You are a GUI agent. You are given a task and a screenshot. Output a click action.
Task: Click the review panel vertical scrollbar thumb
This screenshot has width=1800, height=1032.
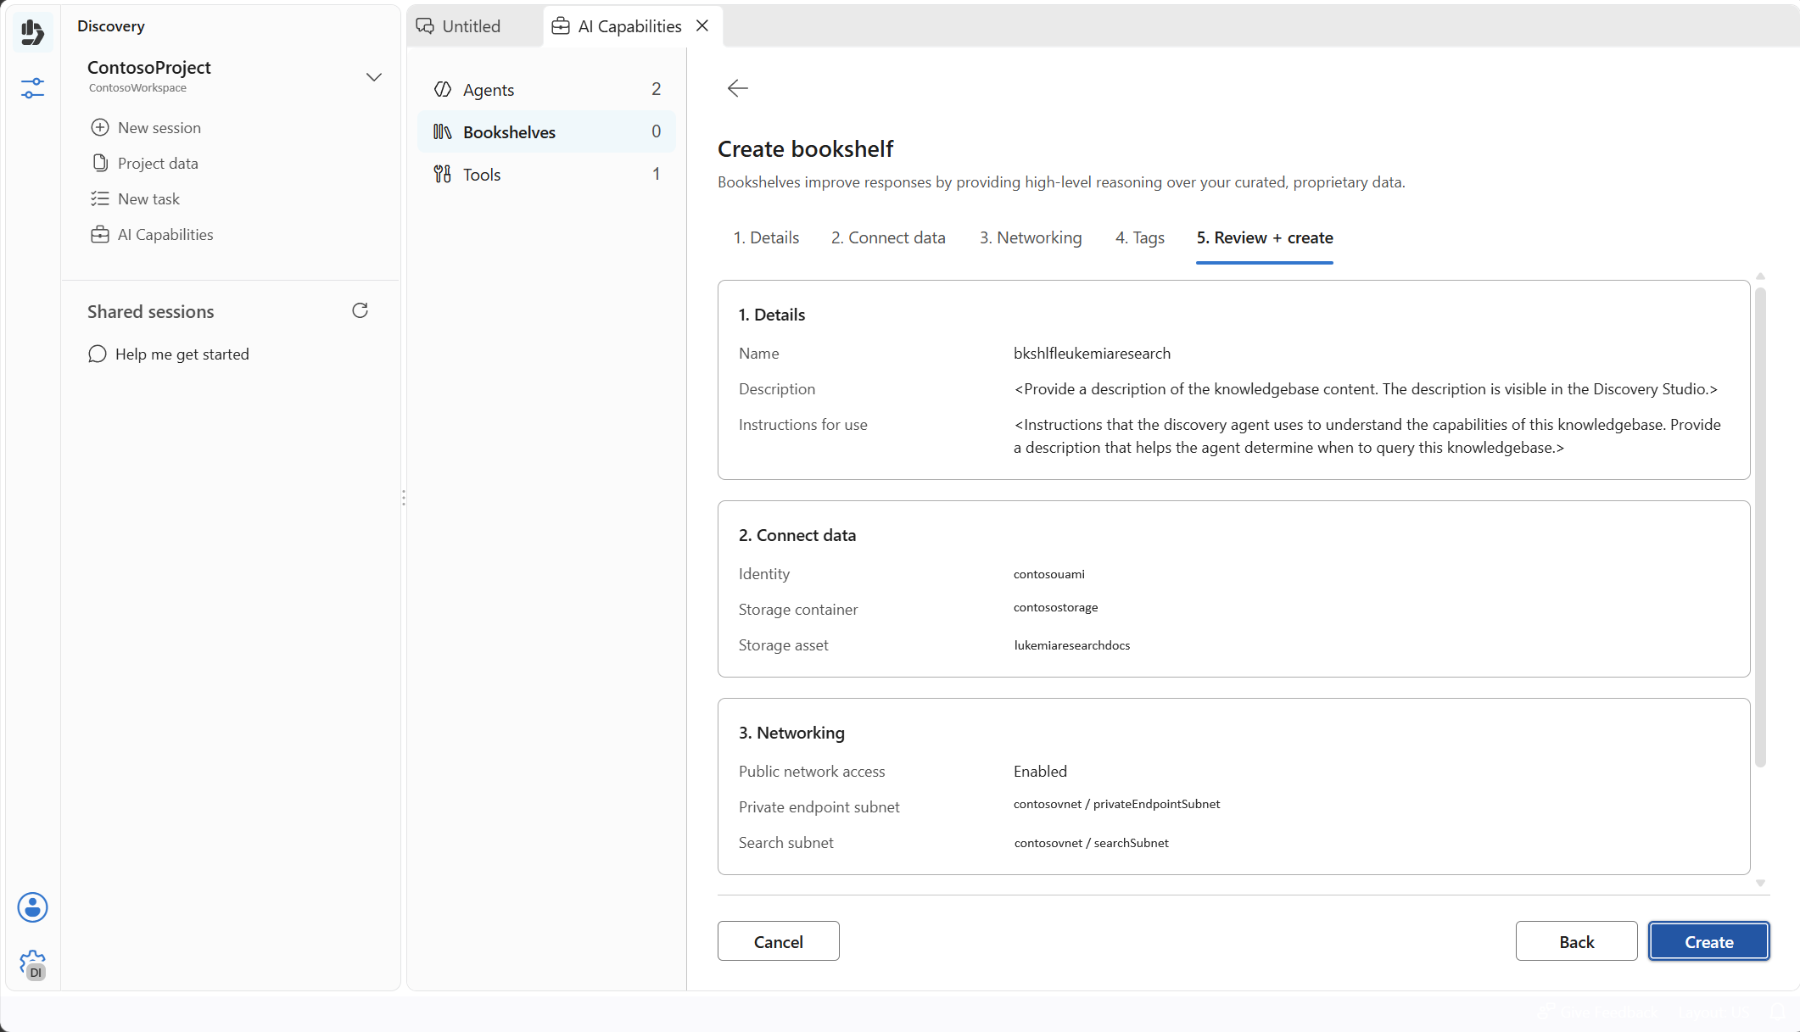pyautogui.click(x=1760, y=527)
